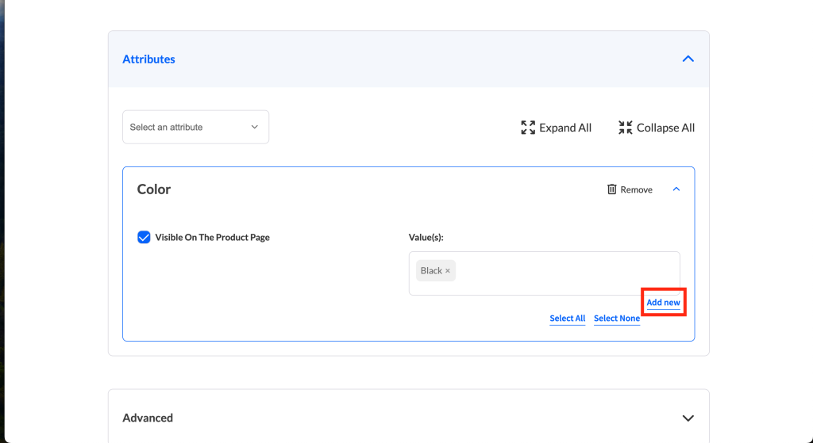Click the 'Select None' link
The height and width of the screenshot is (443, 813).
pyautogui.click(x=617, y=319)
